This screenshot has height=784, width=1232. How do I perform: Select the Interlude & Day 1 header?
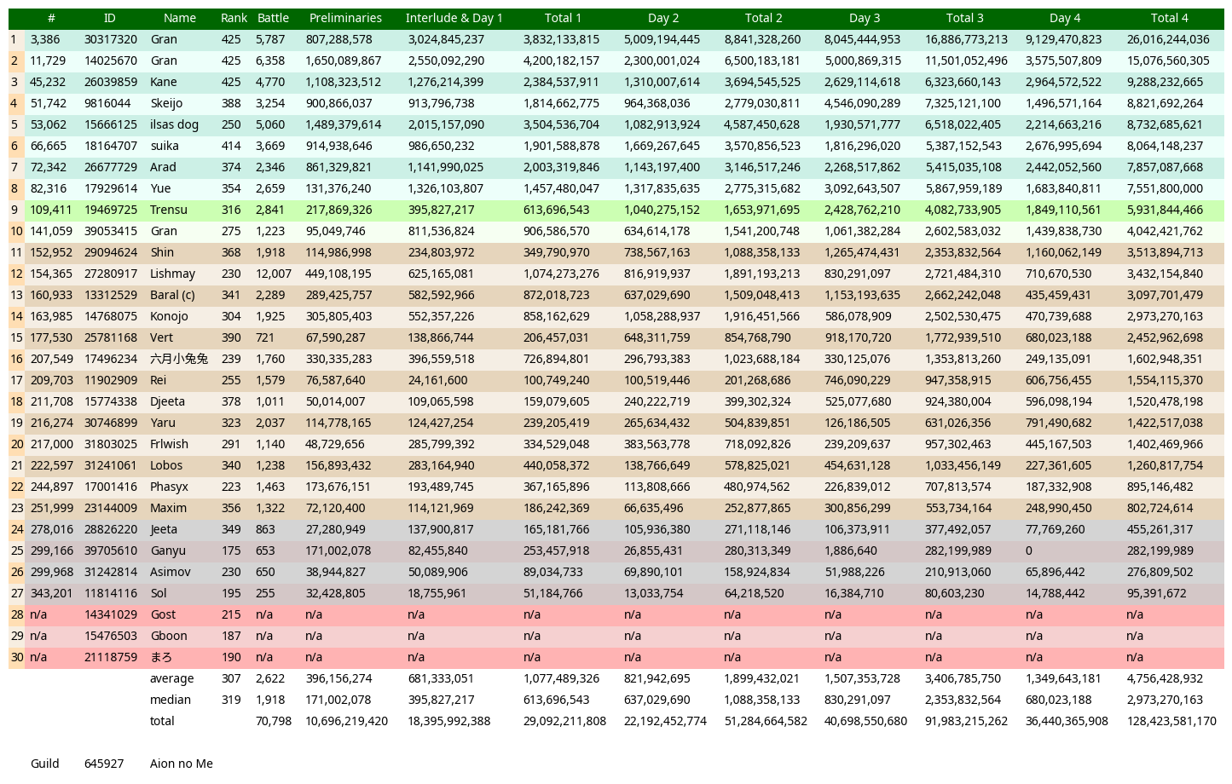click(x=454, y=18)
